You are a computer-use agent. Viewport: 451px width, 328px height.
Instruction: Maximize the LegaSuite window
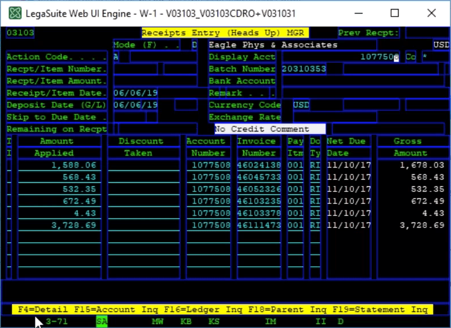(x=394, y=13)
